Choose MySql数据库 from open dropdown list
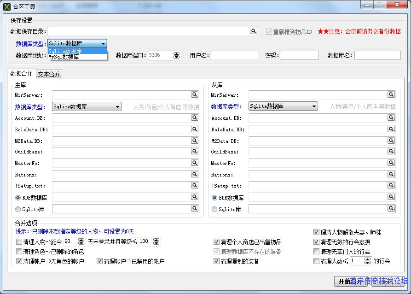 (64, 57)
